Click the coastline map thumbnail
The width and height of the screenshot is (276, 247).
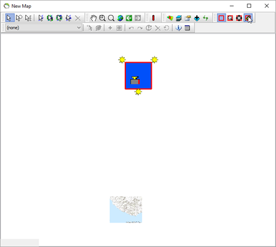(126, 209)
